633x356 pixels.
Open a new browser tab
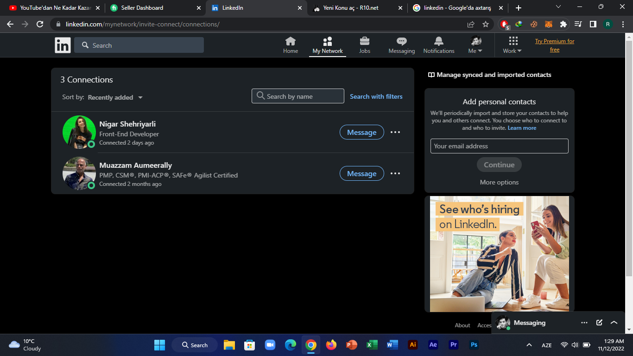519,8
